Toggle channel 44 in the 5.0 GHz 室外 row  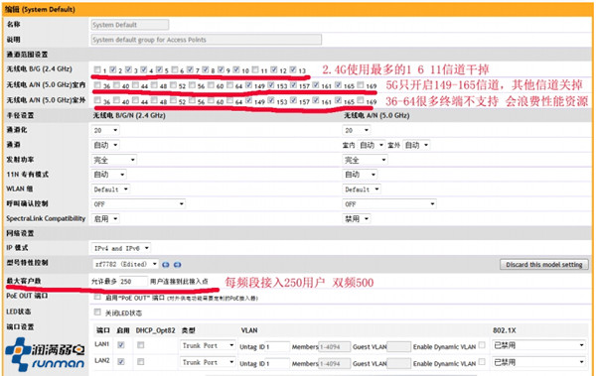coord(135,100)
